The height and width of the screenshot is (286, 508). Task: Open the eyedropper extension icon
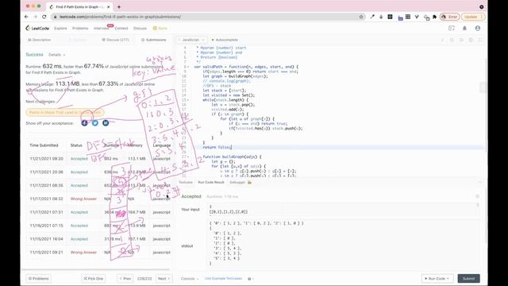pos(372,17)
